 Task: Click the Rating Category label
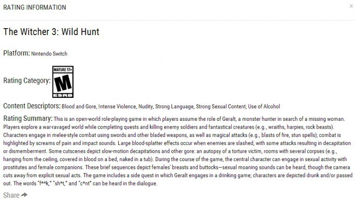coord(27,81)
